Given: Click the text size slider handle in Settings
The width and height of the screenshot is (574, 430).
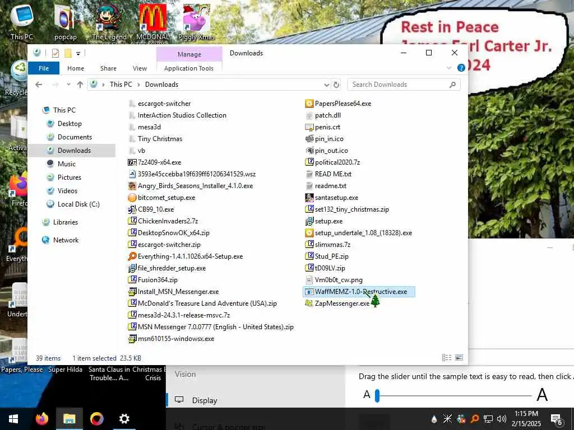Looking at the screenshot, I should 377,396.
